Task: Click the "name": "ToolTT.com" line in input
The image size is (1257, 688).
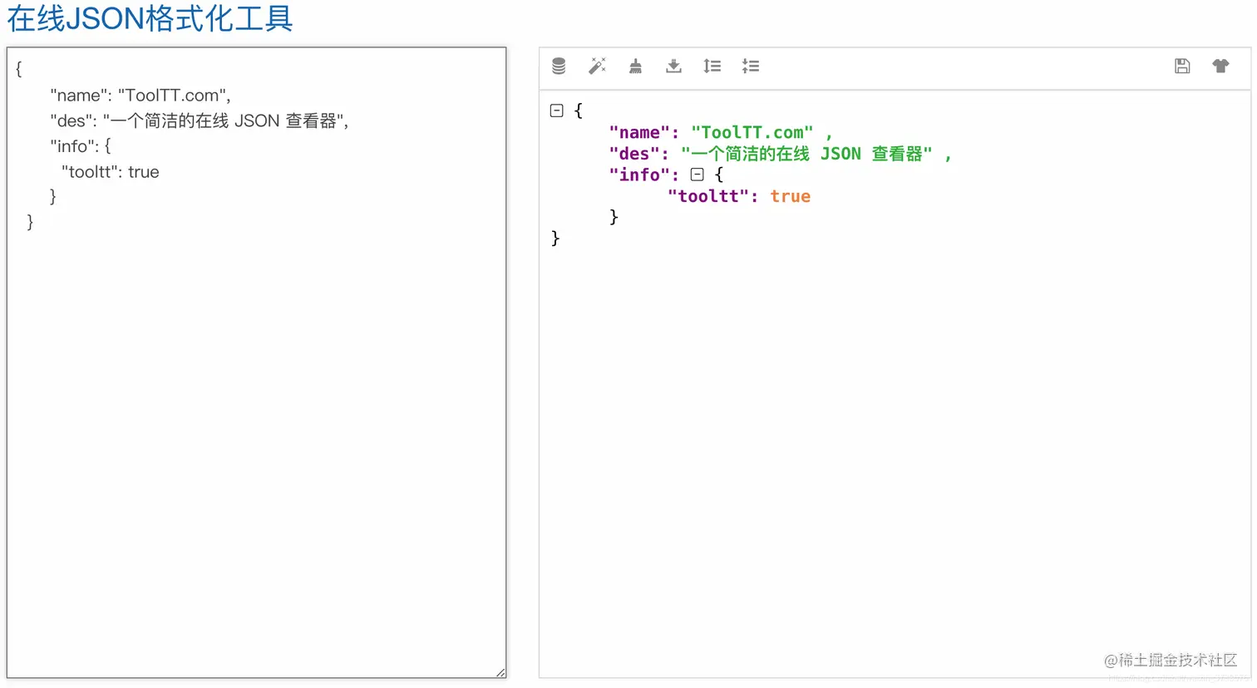Action: [140, 96]
